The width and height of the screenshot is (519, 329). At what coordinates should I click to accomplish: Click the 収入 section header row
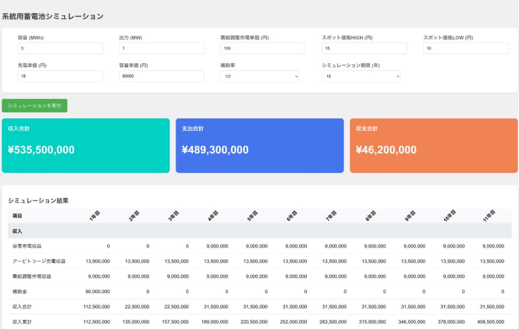pos(260,231)
